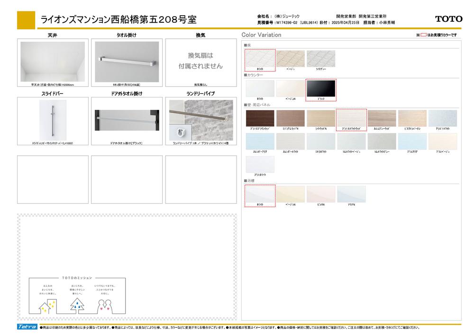Pick the counter ホワイト swatch
474x334 pixels.
(x=260, y=88)
